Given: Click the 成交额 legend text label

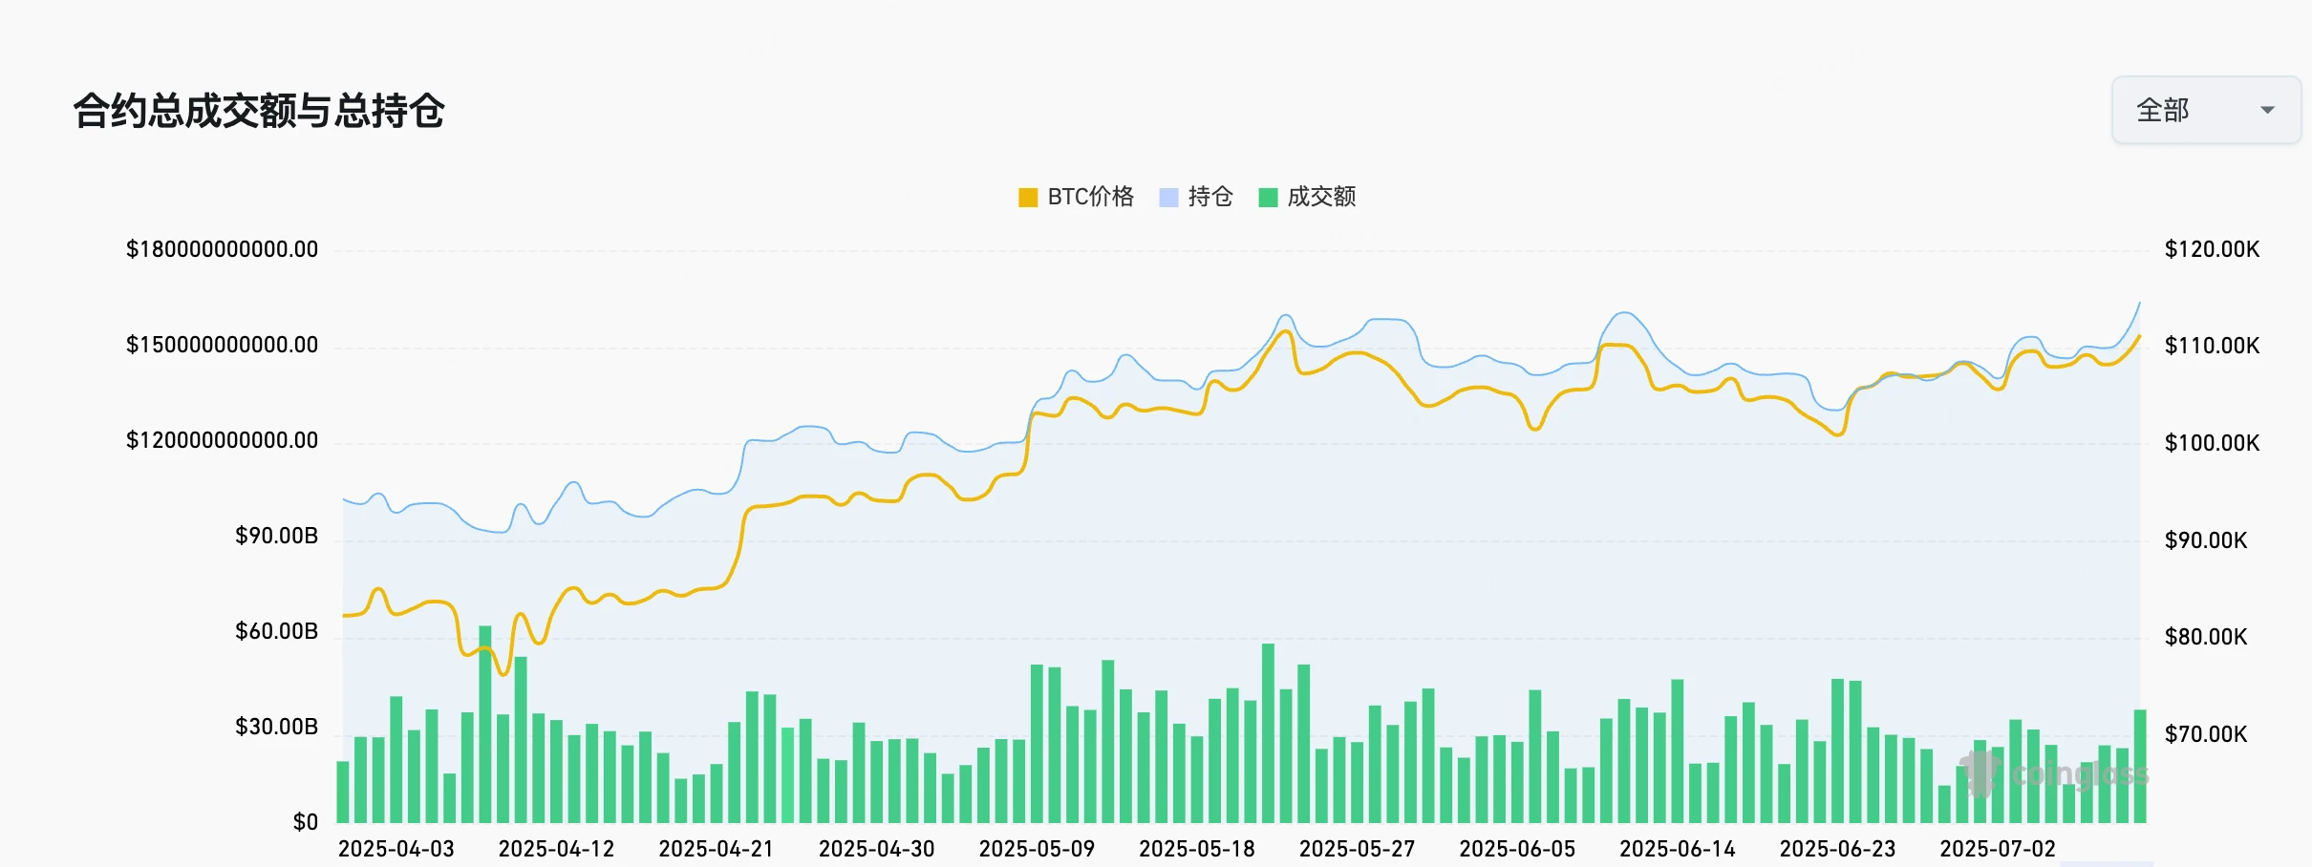Looking at the screenshot, I should pyautogui.click(x=1321, y=197).
